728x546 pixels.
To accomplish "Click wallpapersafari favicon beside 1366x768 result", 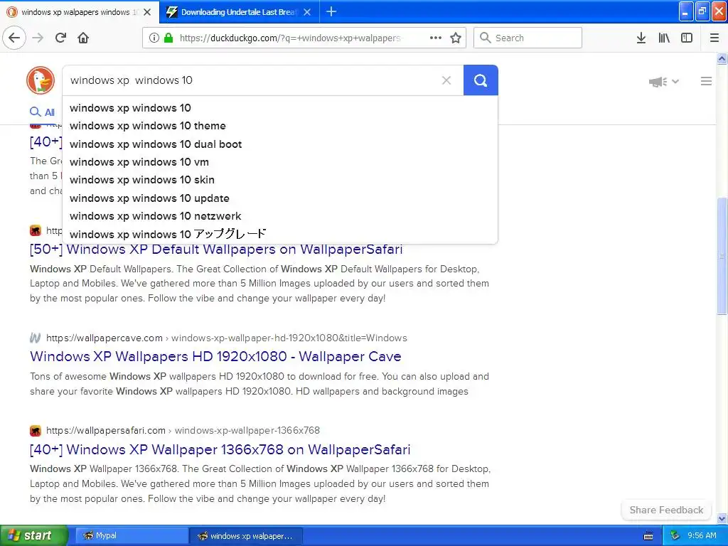I will coord(36,430).
